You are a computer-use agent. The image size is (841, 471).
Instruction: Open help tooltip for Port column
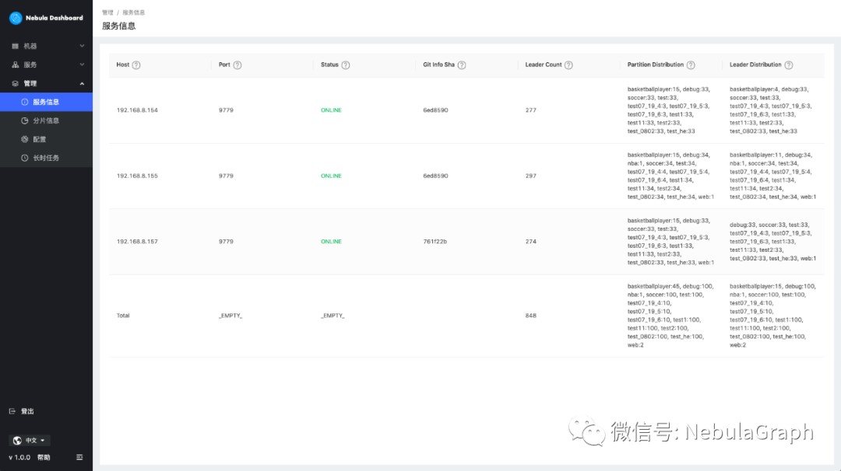(238, 65)
